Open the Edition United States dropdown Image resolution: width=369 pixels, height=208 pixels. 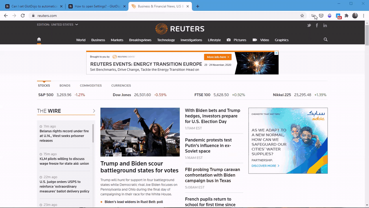click(x=58, y=25)
